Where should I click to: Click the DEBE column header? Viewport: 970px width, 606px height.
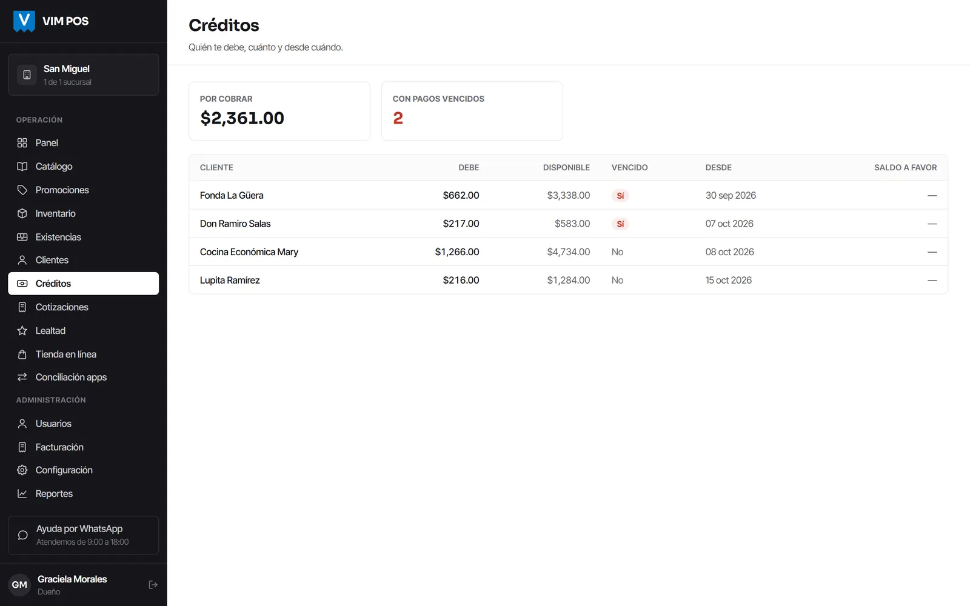click(x=469, y=168)
